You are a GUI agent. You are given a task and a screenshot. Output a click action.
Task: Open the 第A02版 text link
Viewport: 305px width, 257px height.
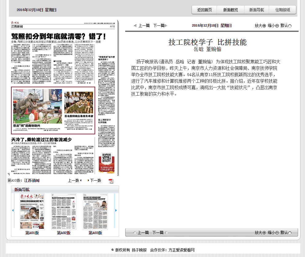(x=64, y=233)
